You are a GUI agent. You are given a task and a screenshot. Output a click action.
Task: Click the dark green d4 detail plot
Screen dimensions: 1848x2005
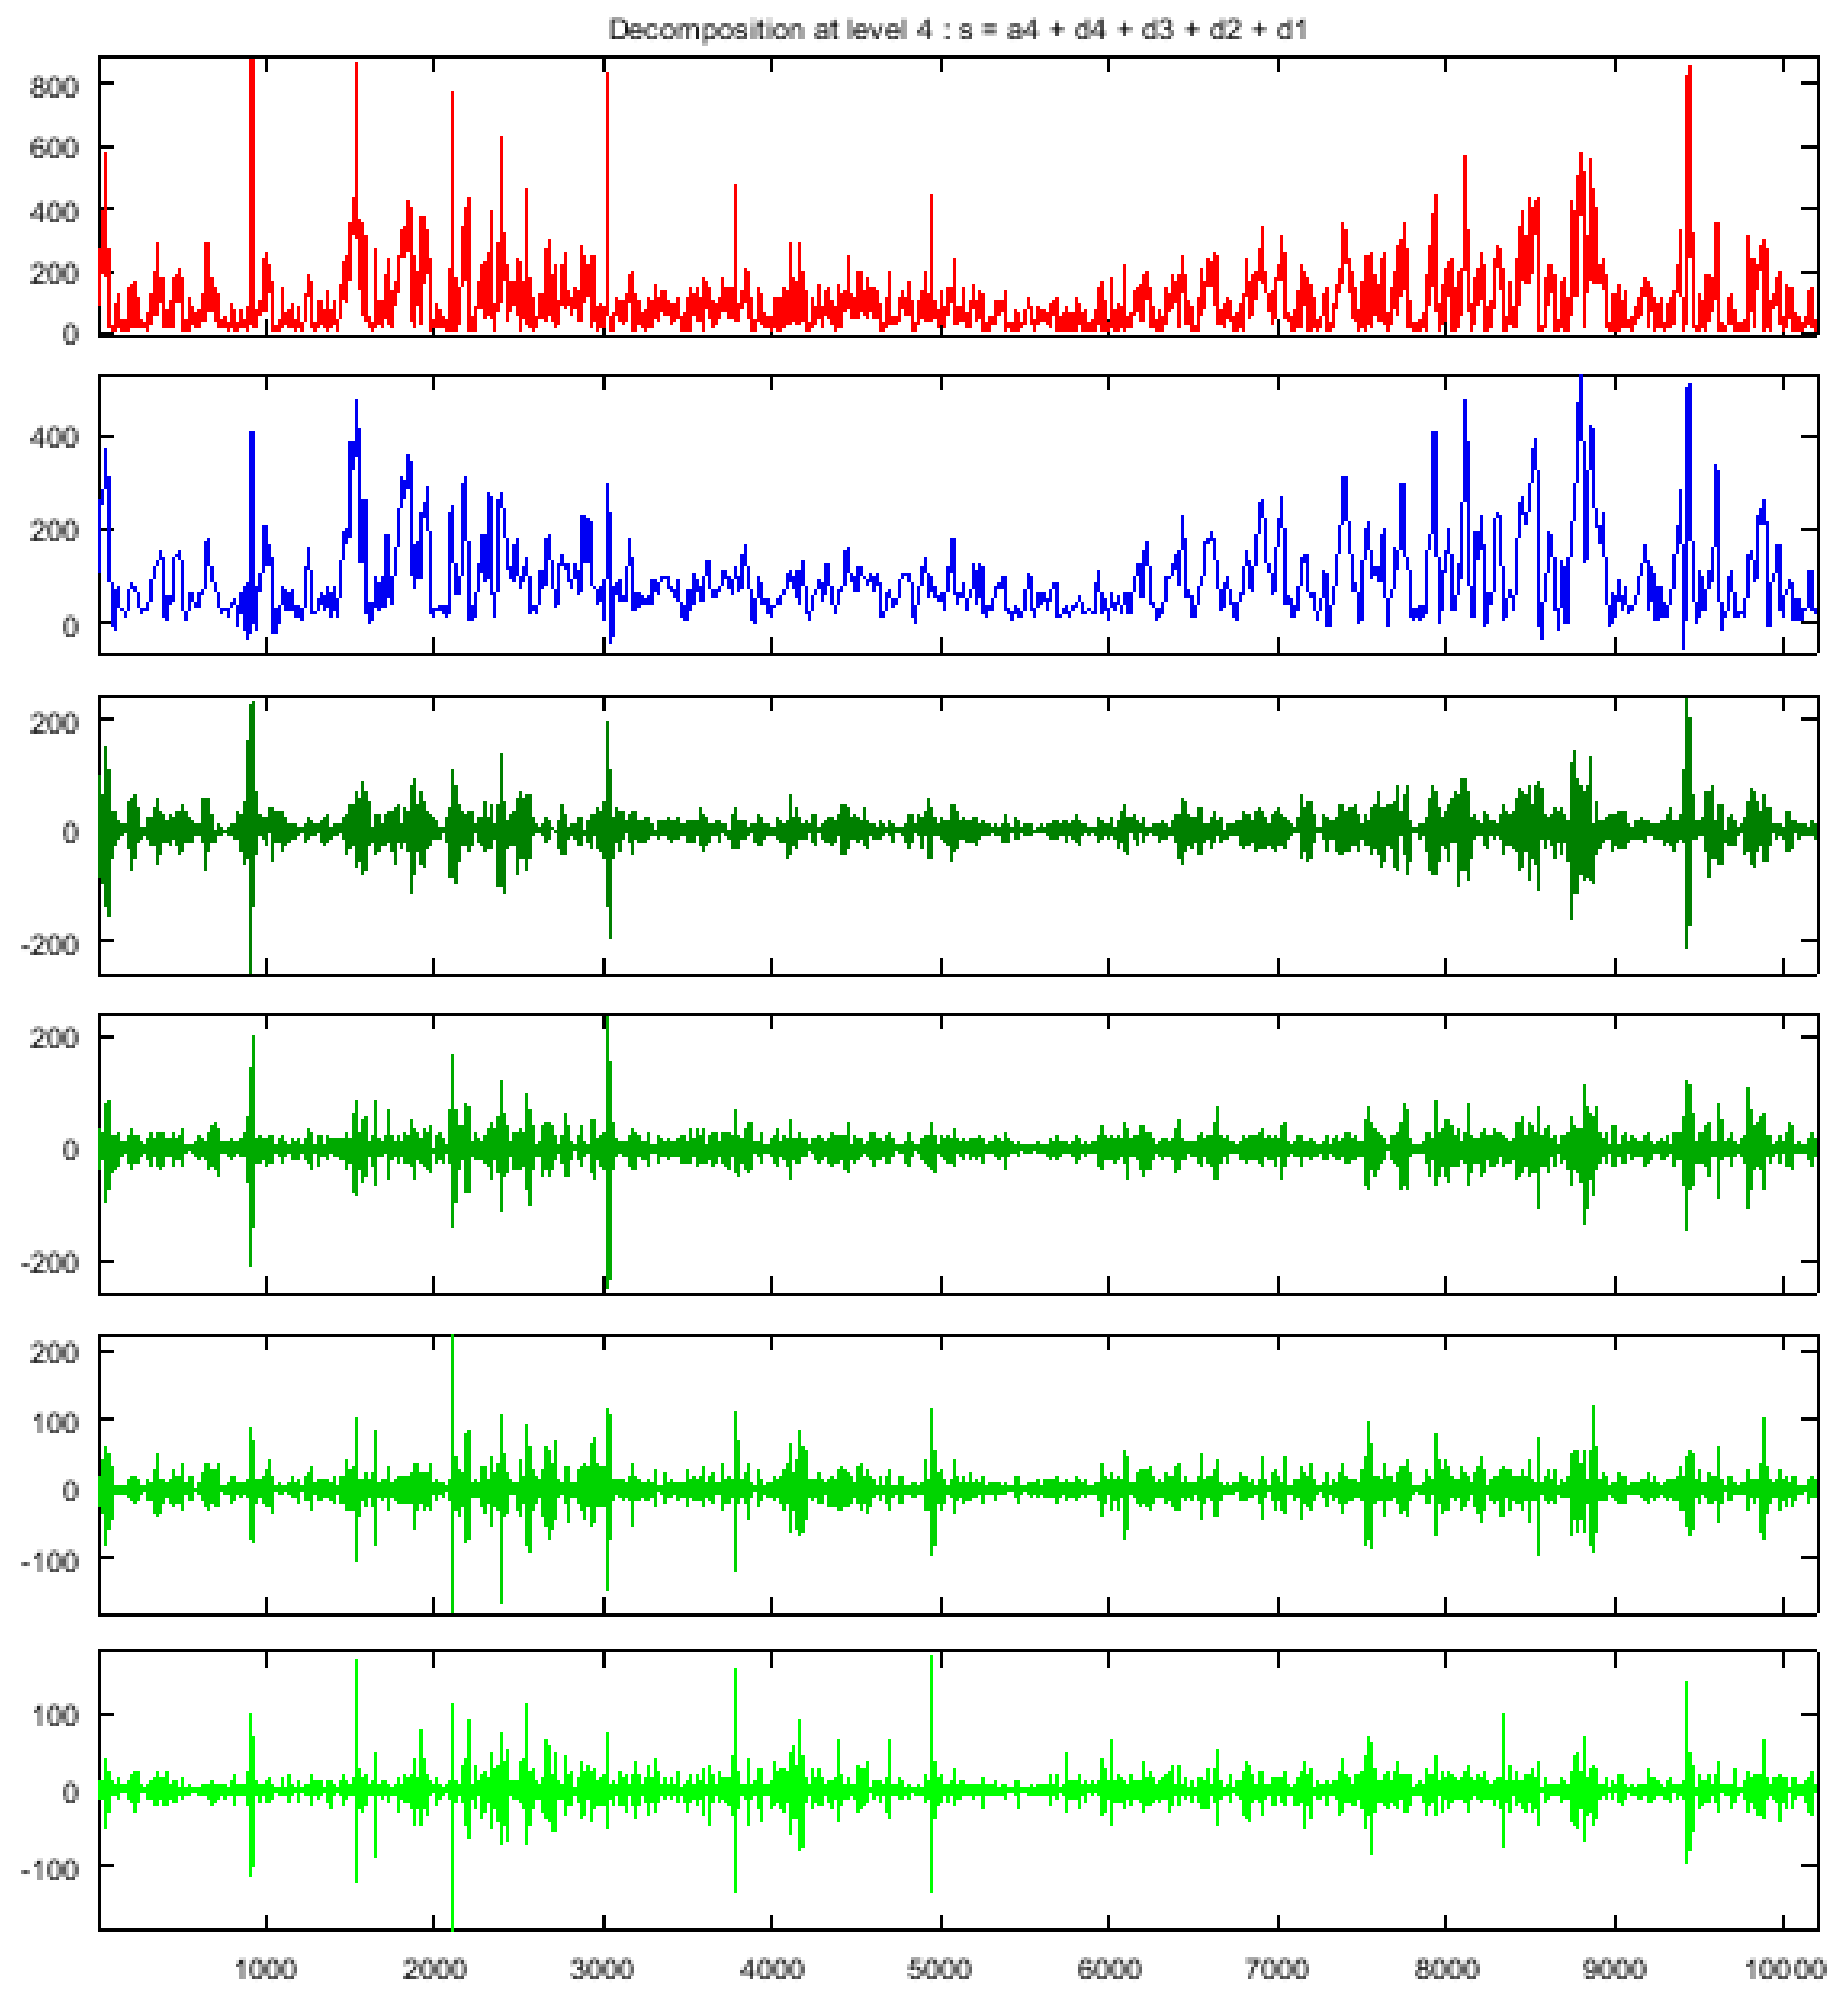957,836
